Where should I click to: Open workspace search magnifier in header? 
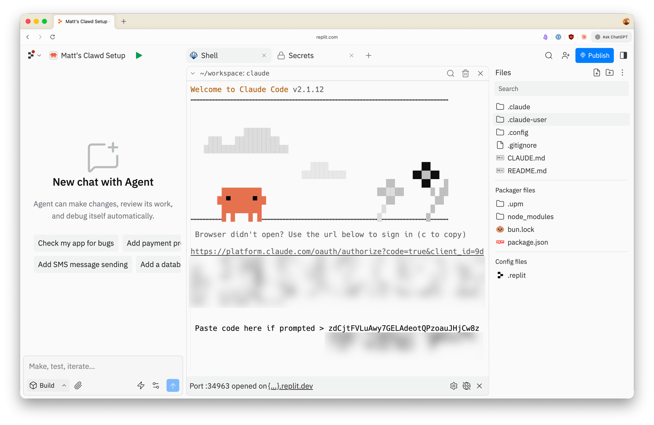[549, 56]
